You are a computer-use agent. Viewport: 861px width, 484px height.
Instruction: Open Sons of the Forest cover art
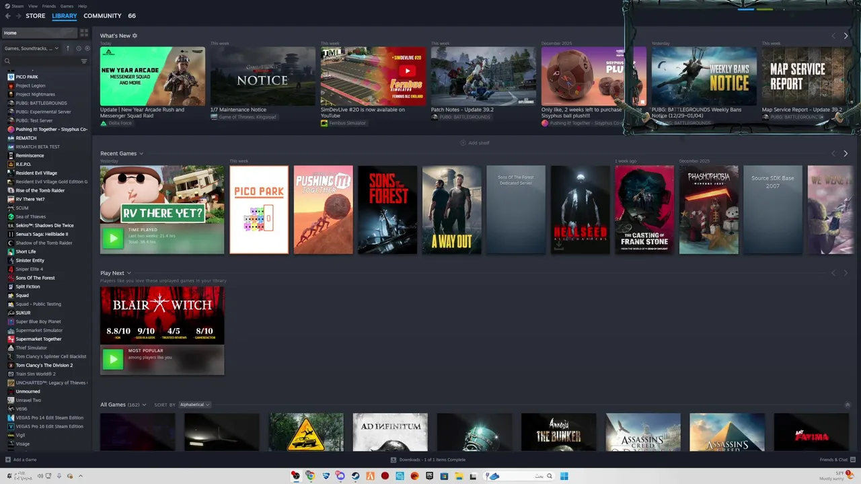(387, 210)
